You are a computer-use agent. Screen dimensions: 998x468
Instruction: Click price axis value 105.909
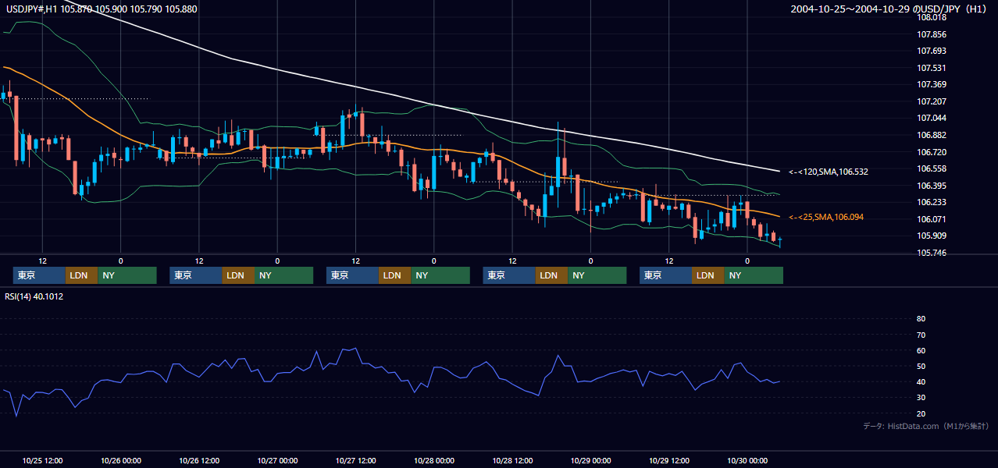[932, 236]
